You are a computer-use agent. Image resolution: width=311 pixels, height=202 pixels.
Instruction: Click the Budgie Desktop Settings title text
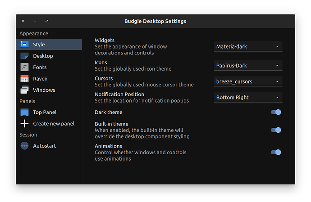click(x=155, y=21)
